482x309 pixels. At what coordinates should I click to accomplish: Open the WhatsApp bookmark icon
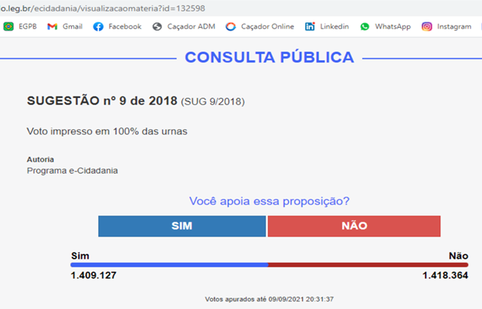(365, 27)
